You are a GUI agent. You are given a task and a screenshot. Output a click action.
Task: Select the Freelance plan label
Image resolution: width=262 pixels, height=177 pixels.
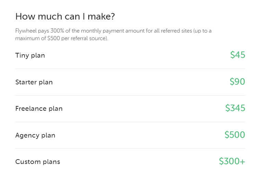(39, 109)
